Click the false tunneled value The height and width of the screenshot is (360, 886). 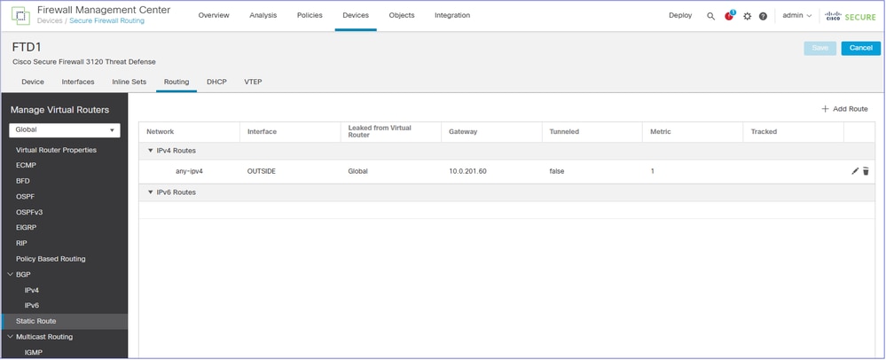(x=557, y=171)
